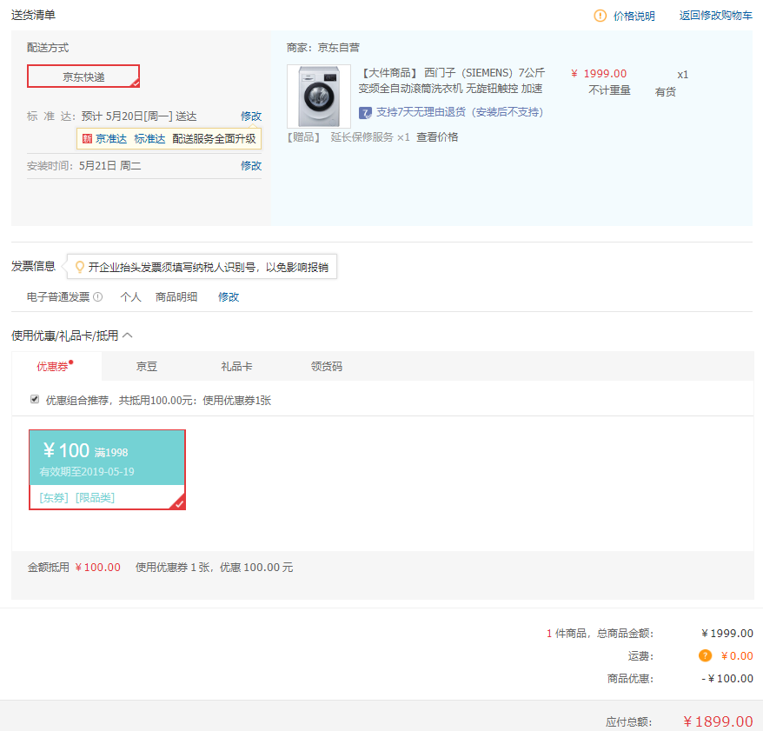Click the 7-day return badge icon
This screenshot has width=763, height=731.
click(365, 113)
